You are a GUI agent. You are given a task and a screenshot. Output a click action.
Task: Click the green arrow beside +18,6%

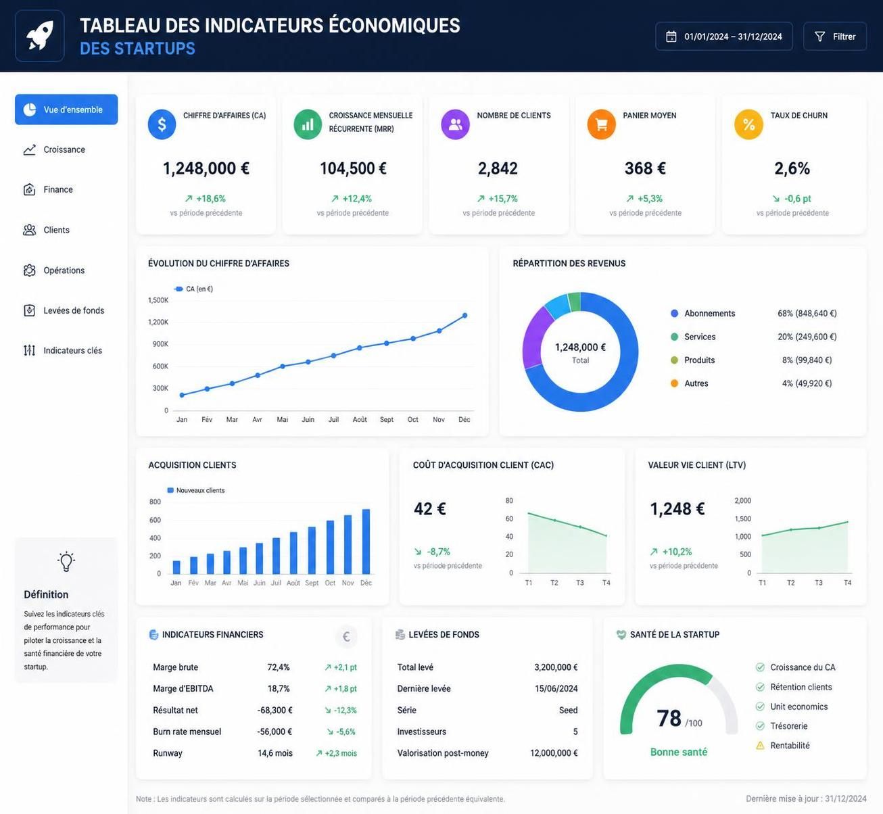click(x=189, y=199)
